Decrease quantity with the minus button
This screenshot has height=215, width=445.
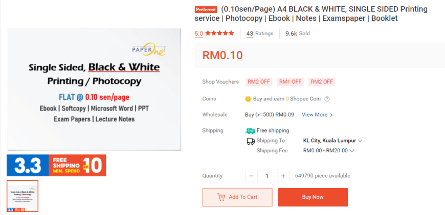252,176
